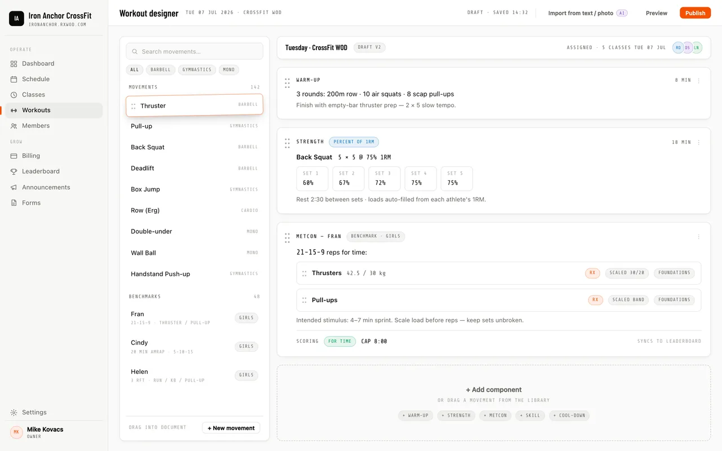722x451 pixels.
Task: Click the Thruster drag handle in library
Action: 134,106
